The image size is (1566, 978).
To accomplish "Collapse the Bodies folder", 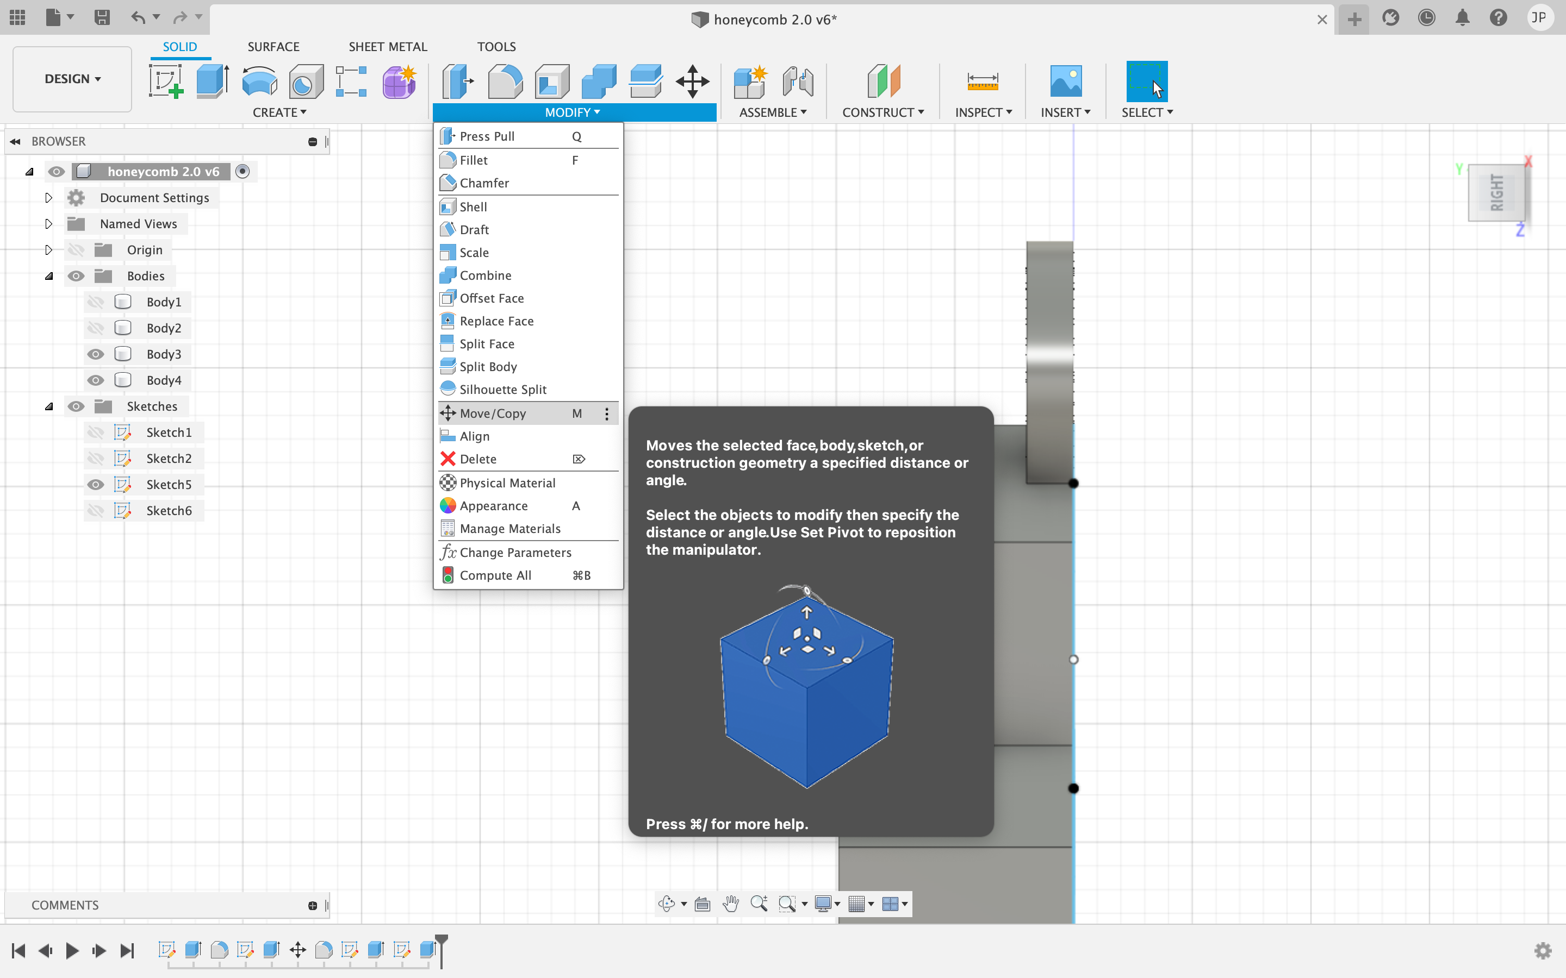I will [48, 276].
